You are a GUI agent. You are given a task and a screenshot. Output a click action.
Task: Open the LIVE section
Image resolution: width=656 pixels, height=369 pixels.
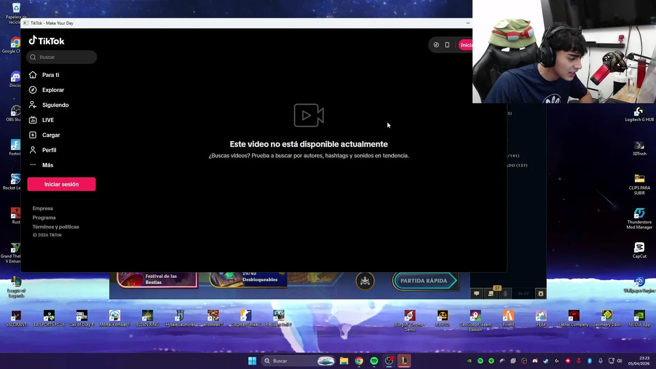point(48,120)
